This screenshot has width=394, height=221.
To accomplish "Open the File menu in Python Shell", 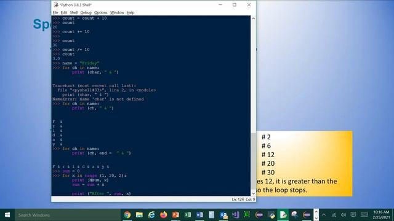I will pos(55,12).
